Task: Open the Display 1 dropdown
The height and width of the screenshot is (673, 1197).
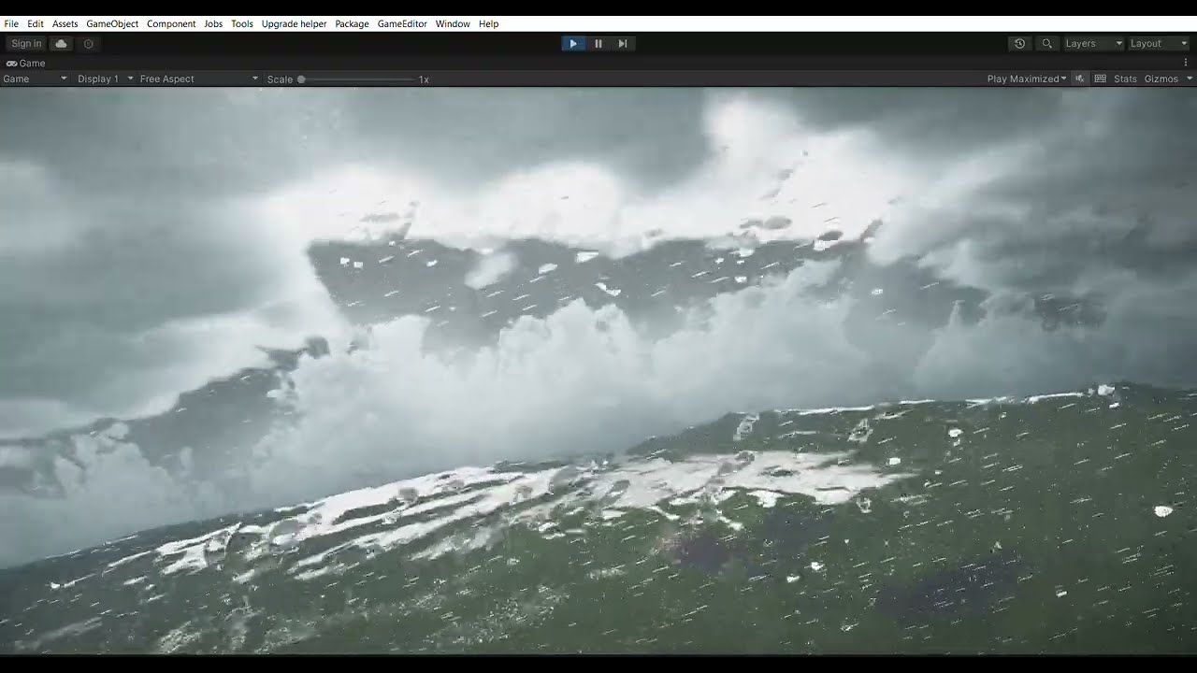Action: tap(105, 79)
